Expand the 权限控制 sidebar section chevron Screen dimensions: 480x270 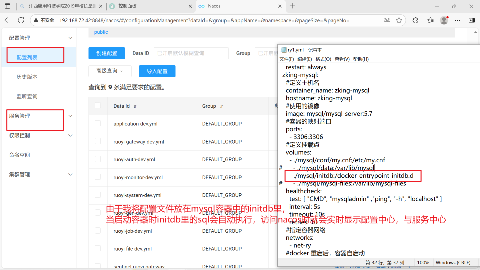[70, 135]
